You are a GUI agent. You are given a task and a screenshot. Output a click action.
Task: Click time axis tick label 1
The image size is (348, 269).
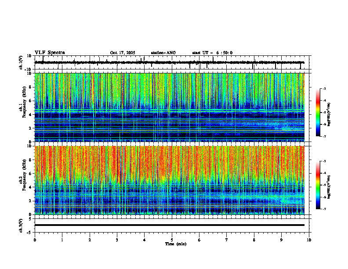[62, 240]
